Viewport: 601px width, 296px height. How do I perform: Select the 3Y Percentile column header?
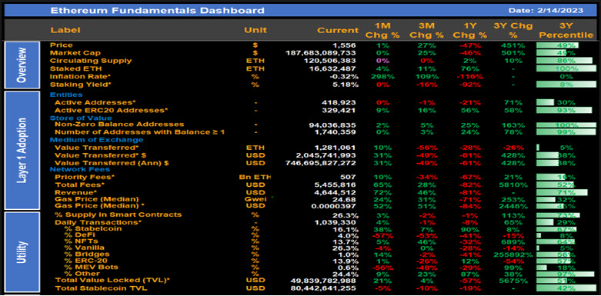pyautogui.click(x=566, y=30)
